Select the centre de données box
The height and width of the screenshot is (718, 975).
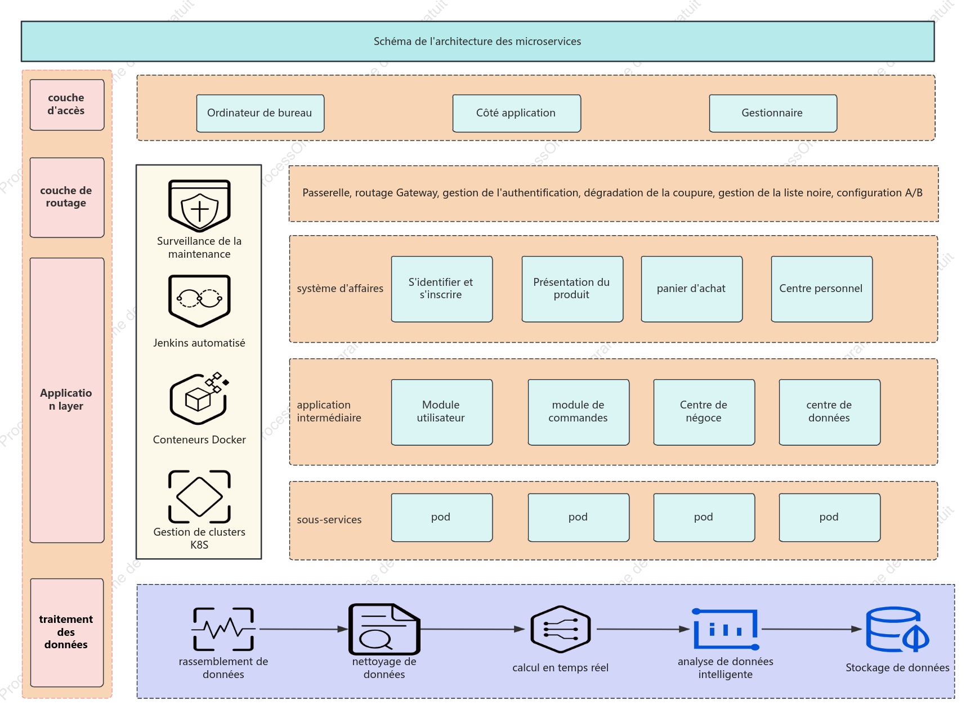click(x=830, y=412)
